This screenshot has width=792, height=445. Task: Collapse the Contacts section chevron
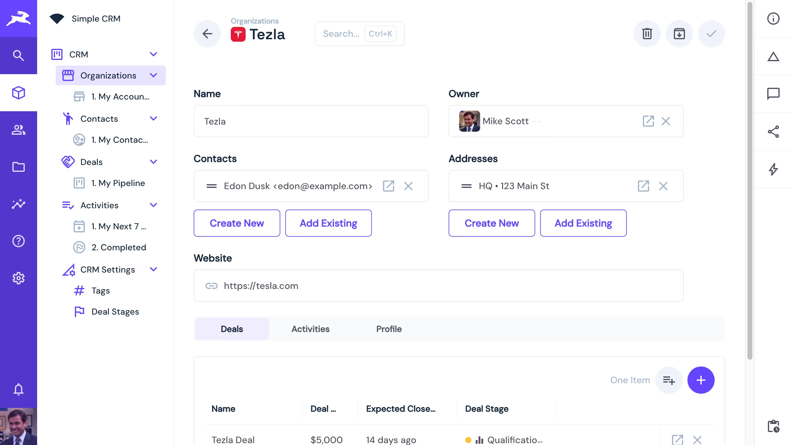[x=153, y=119]
